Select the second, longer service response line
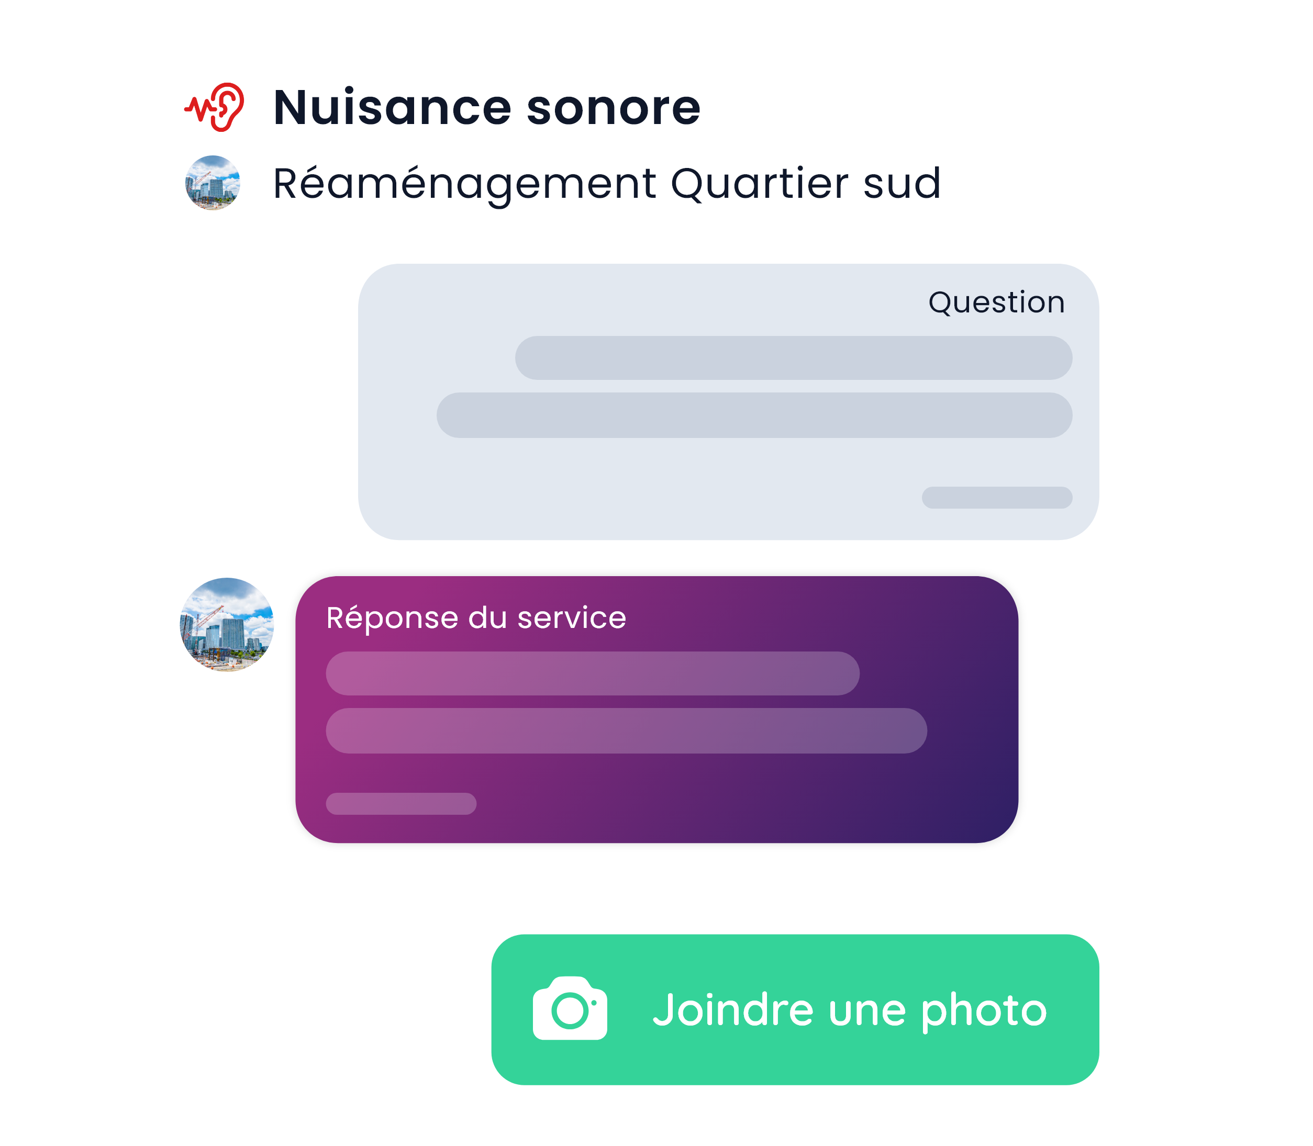 [x=626, y=731]
